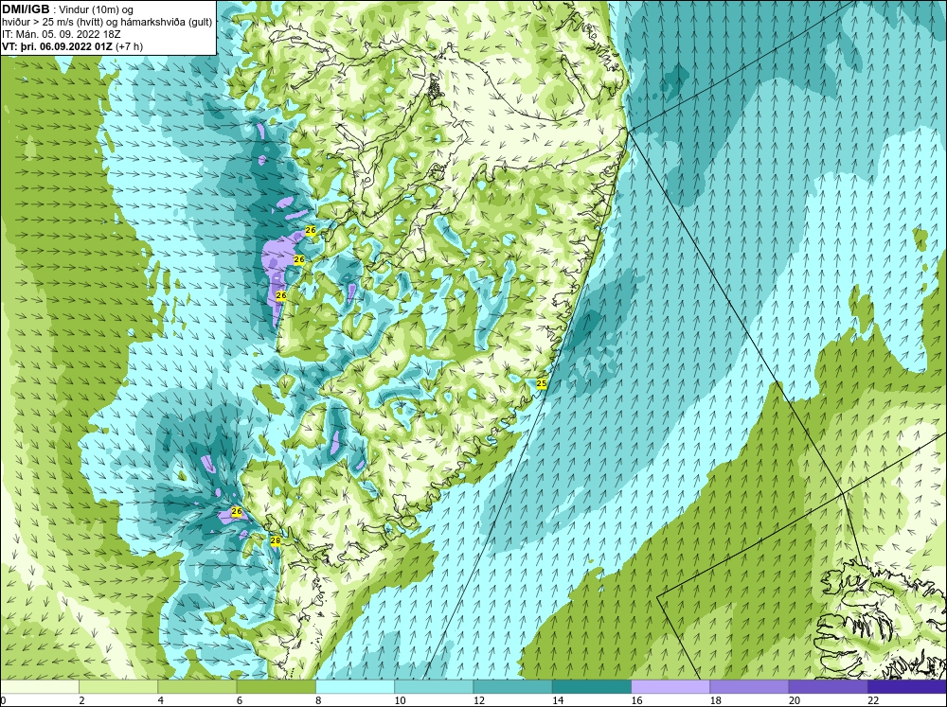
Task: Select the 'IT: Mán. 05. 09. 2022 18Z' text
Action: (61, 34)
